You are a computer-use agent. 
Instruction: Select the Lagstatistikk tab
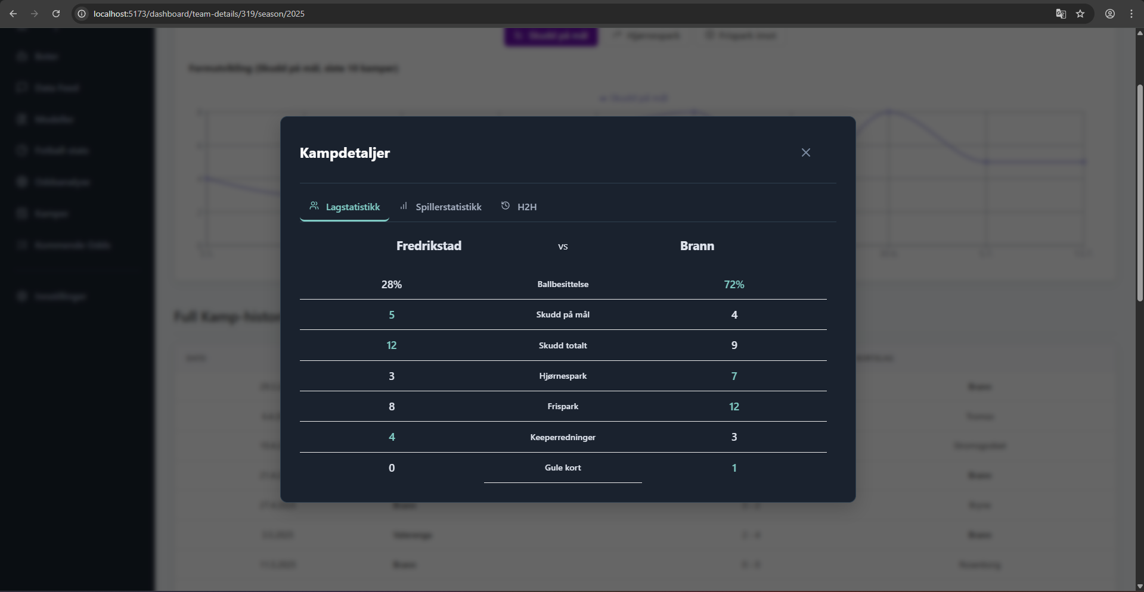345,207
